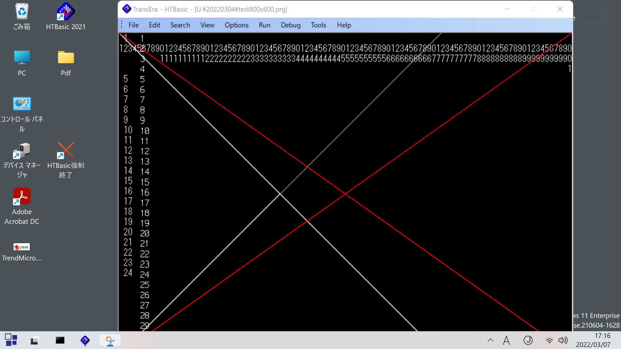Select the Adobe Acrobat DC desktop shortcut
The height and width of the screenshot is (349, 621).
pyautogui.click(x=22, y=207)
